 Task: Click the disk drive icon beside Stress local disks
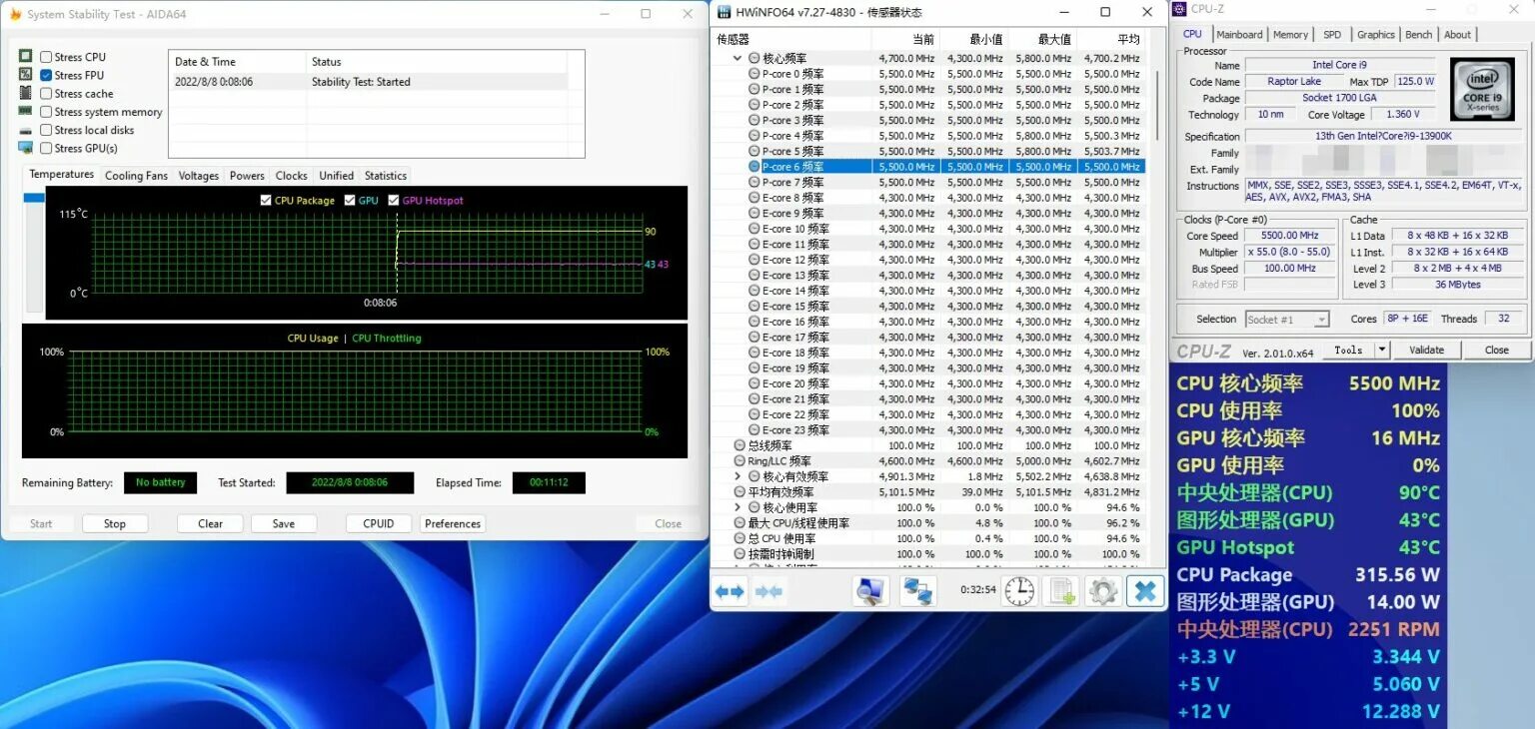[26, 130]
